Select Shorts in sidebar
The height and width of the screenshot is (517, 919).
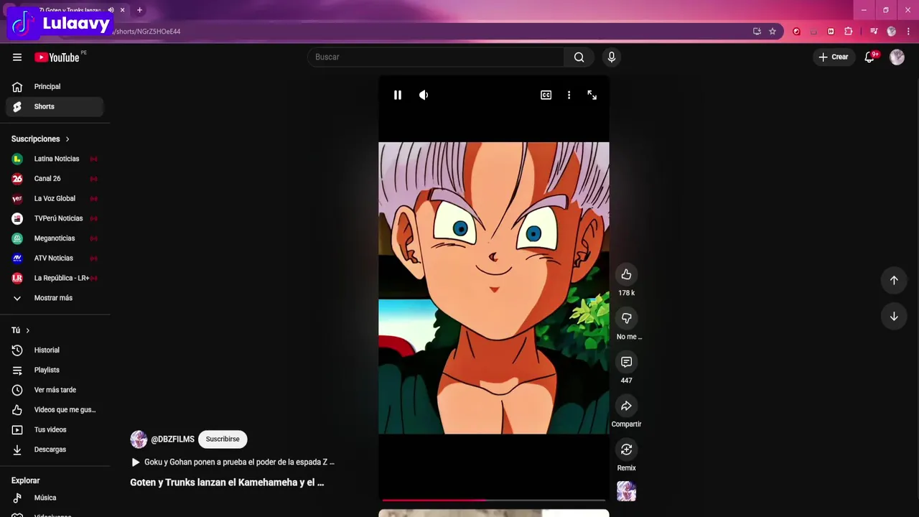click(x=55, y=106)
